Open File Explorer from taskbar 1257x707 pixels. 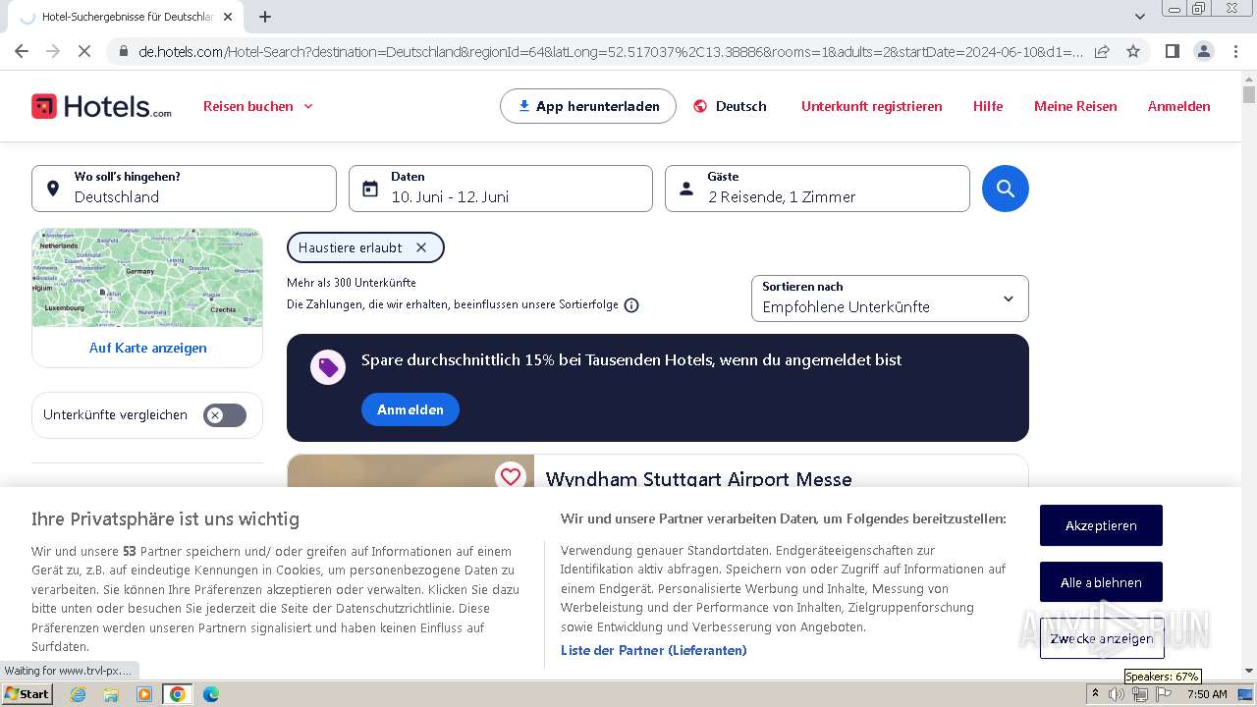pos(111,694)
